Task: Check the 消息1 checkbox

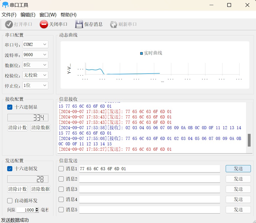Action: [x=61, y=169]
